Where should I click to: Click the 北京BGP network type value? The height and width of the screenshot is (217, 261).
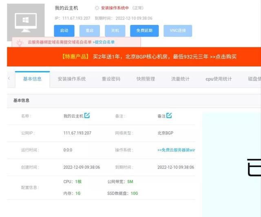coord(165,133)
